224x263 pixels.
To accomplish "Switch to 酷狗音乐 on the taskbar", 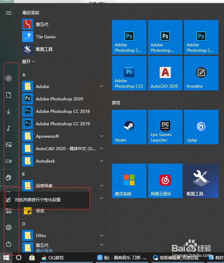I will click(x=122, y=257).
